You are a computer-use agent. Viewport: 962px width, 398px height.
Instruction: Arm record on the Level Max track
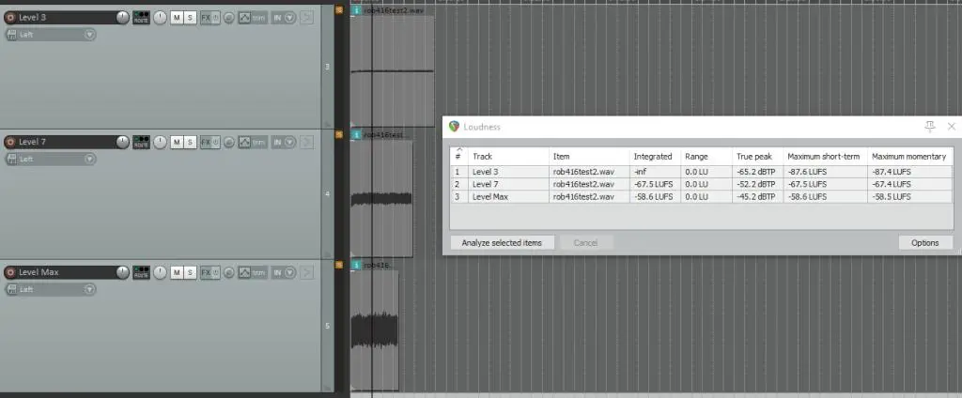10,272
